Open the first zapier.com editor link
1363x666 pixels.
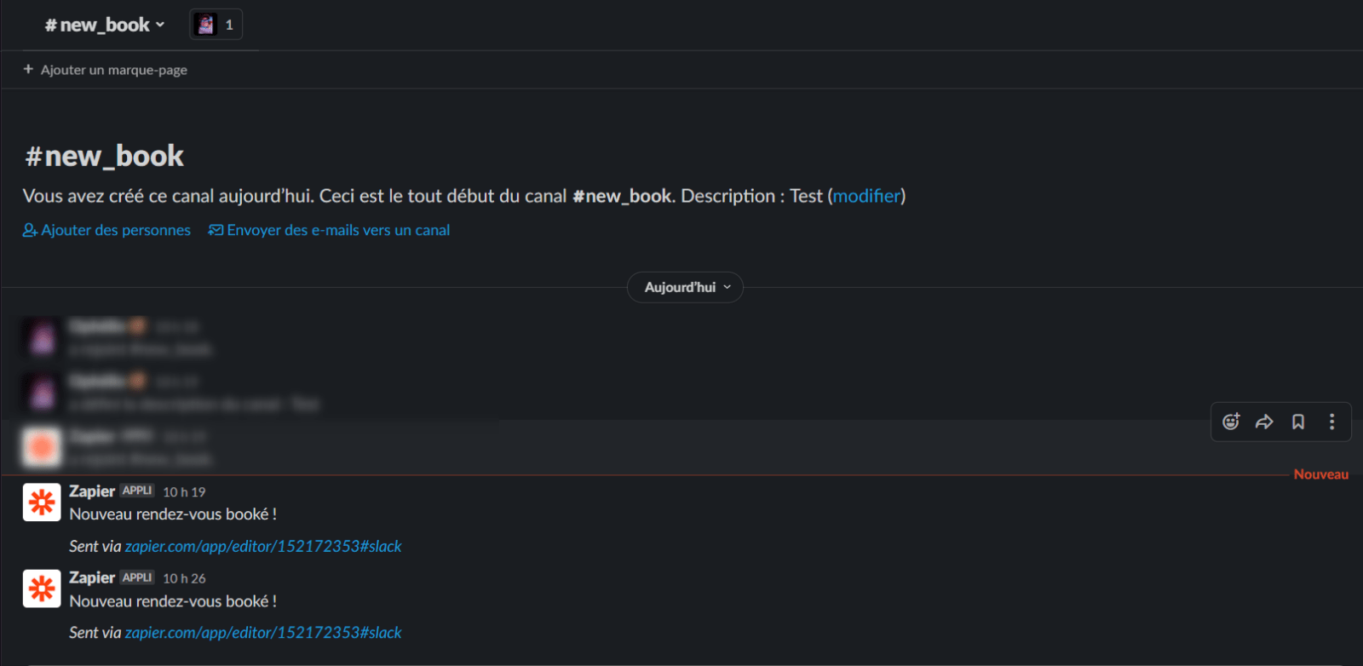click(263, 546)
